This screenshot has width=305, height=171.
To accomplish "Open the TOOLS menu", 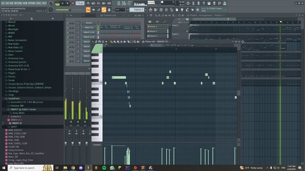I will 39,3.
